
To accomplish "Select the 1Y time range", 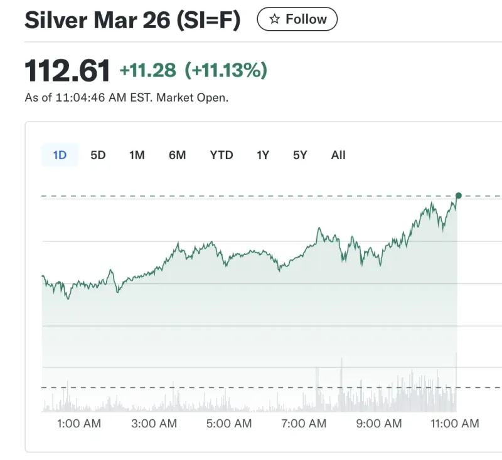I will click(x=262, y=155).
